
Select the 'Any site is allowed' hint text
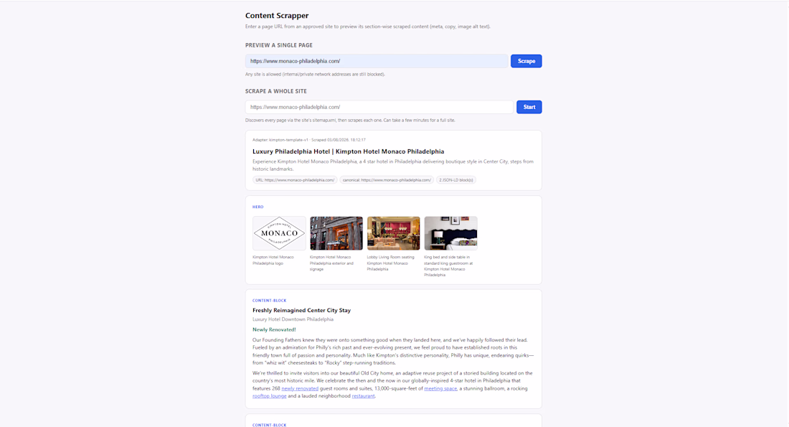(x=315, y=74)
